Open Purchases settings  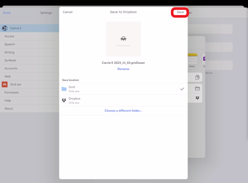point(30,92)
